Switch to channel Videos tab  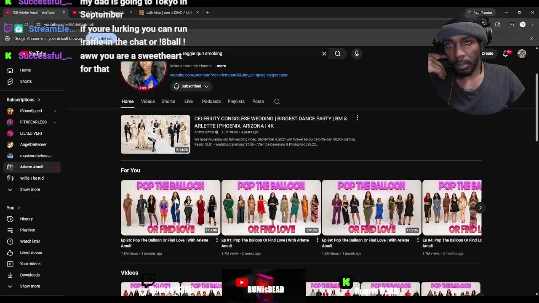pyautogui.click(x=148, y=101)
